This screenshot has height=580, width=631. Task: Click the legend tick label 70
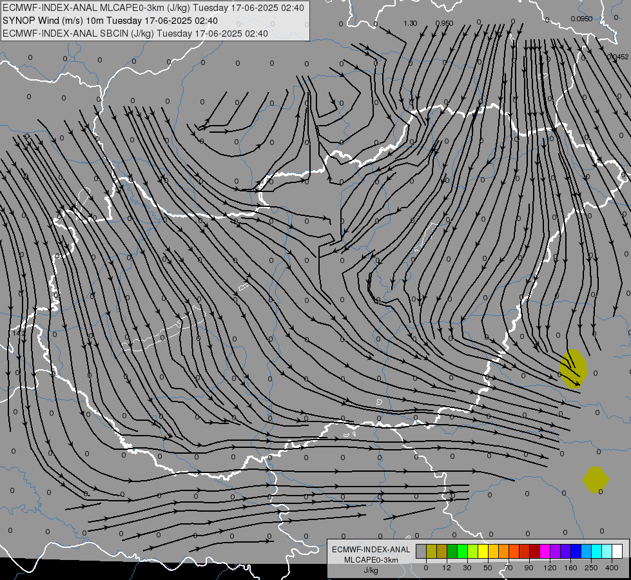(x=509, y=568)
